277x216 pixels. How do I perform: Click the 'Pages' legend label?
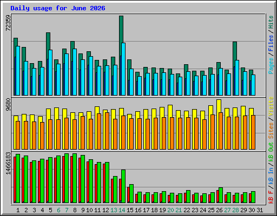(x=271, y=66)
